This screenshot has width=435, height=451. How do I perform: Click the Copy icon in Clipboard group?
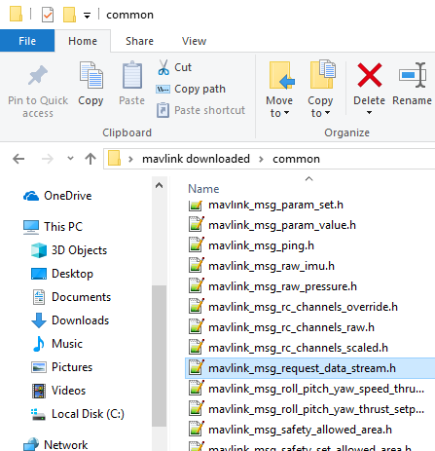[x=91, y=75]
